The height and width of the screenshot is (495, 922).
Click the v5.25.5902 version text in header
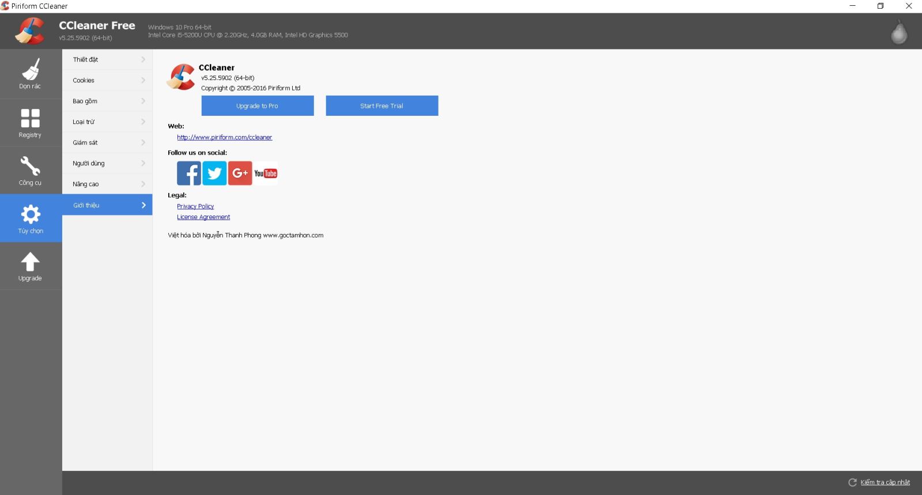(x=85, y=38)
